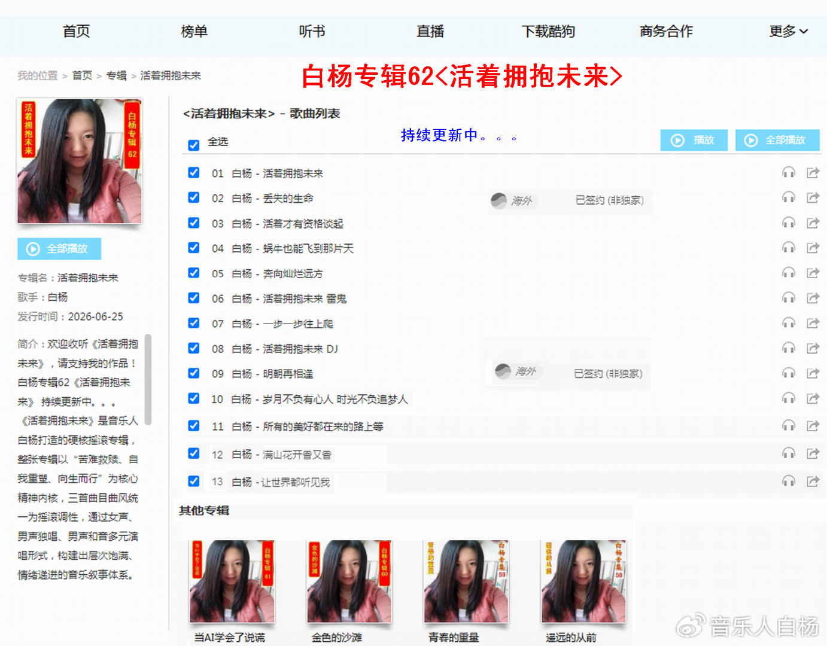The height and width of the screenshot is (646, 827).
Task: Click headphone icon for track 02 丢失的生命
Action: click(x=789, y=197)
